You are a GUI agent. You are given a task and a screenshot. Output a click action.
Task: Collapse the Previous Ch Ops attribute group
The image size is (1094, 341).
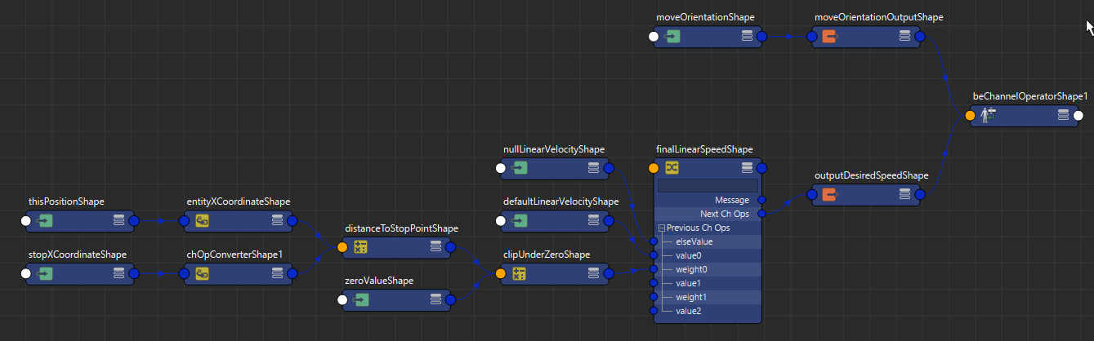tap(662, 228)
